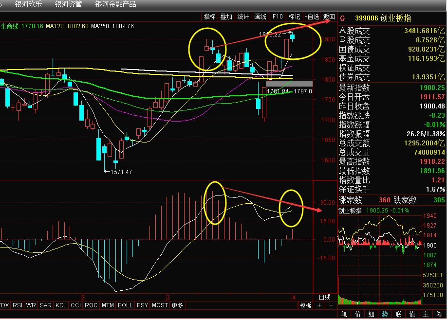Screen dimensions: 447x319
Task: Expand 更多 indicators list
Action: (x=177, y=305)
